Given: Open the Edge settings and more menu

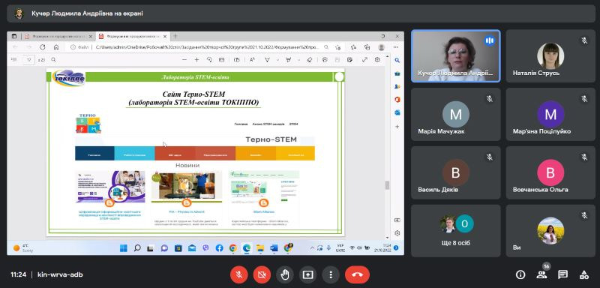Looking at the screenshot, I should pyautogui.click(x=396, y=47).
